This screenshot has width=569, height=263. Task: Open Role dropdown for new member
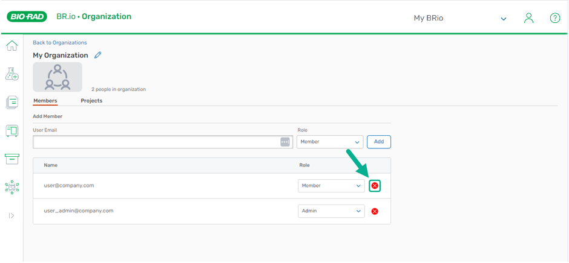pyautogui.click(x=330, y=142)
